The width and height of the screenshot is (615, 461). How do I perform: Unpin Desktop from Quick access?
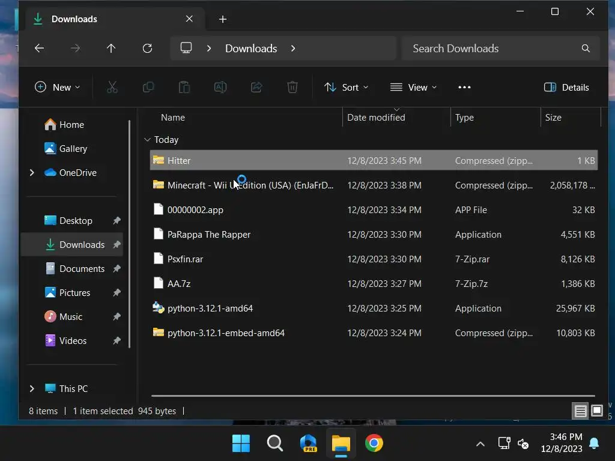click(117, 221)
